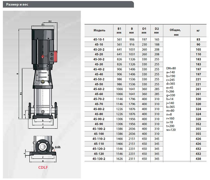Click the red CDLF label
Image resolution: width=210 pixels, height=180 pixels.
click(x=43, y=168)
